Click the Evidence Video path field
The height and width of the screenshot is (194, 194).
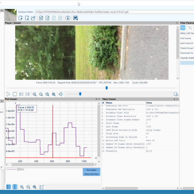(x=114, y=12)
